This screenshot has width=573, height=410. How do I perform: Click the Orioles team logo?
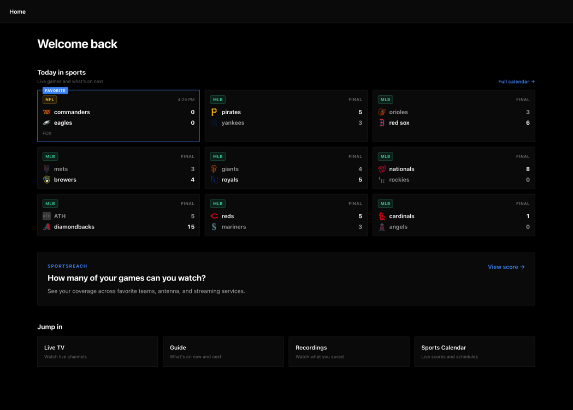click(x=382, y=112)
